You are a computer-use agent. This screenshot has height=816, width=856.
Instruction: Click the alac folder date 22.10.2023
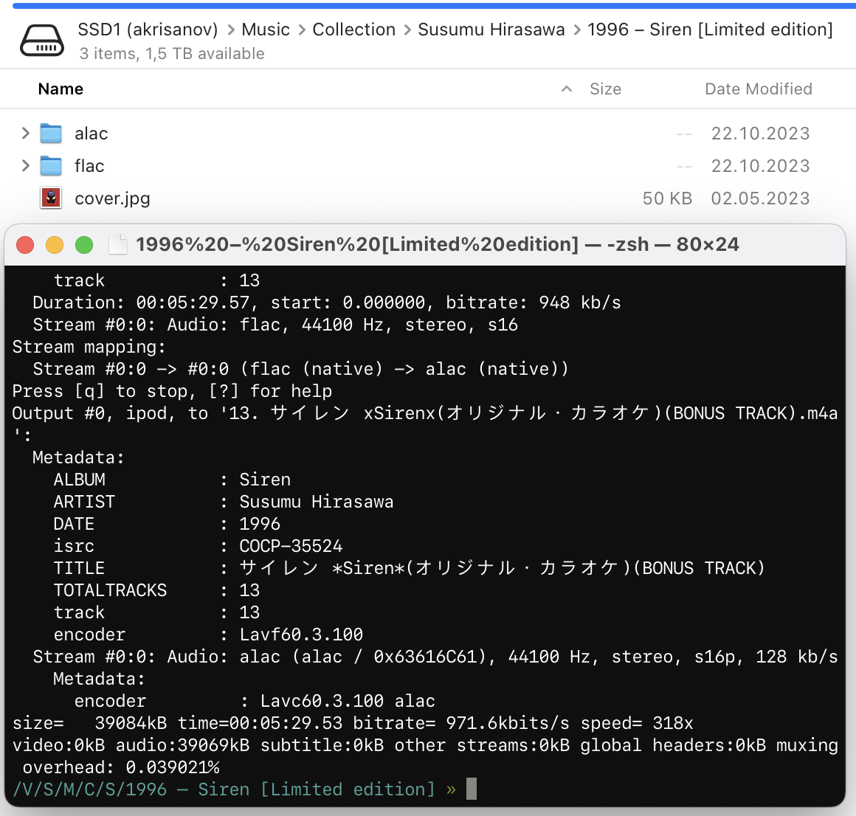(x=761, y=134)
